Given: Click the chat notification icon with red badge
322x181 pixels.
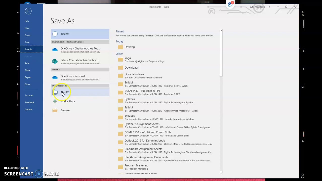Looking at the screenshot, I should 230,4.
